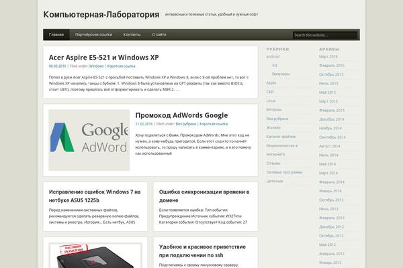Open Исправление ошибок Windows 7 на нетбуке ASUS post
The image size is (403, 268).
[x=95, y=196]
